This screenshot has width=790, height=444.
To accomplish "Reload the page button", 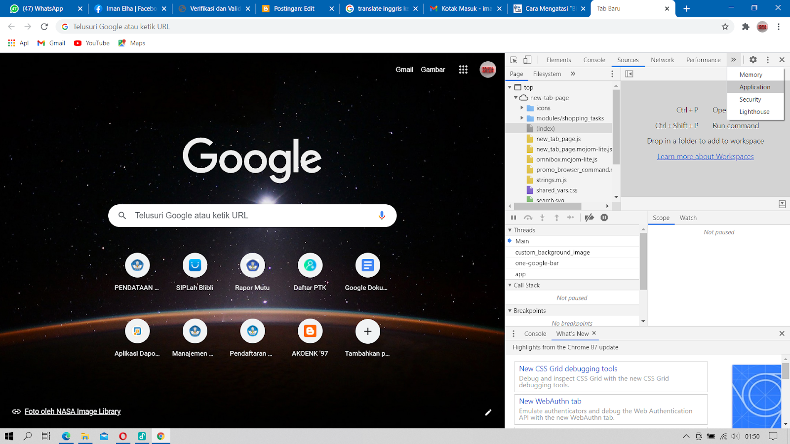I will pyautogui.click(x=44, y=27).
